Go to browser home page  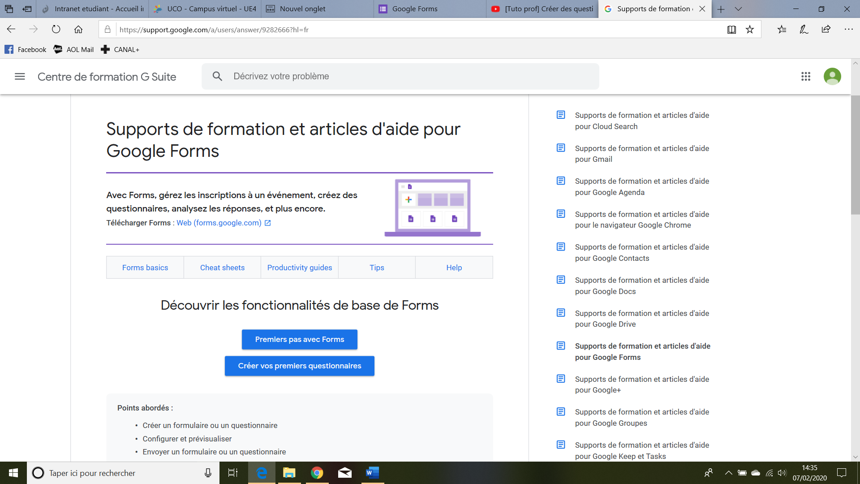78,30
